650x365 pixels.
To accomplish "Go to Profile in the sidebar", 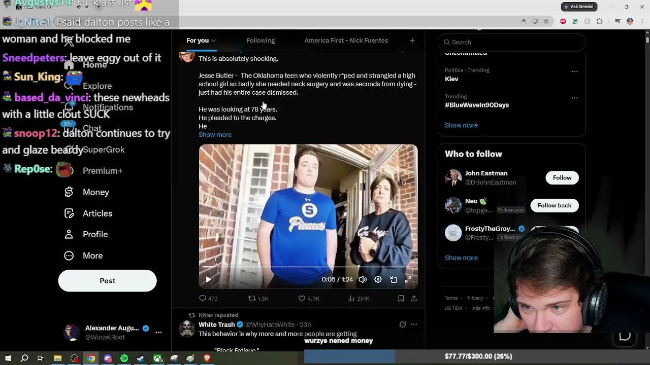I will (x=86, y=234).
